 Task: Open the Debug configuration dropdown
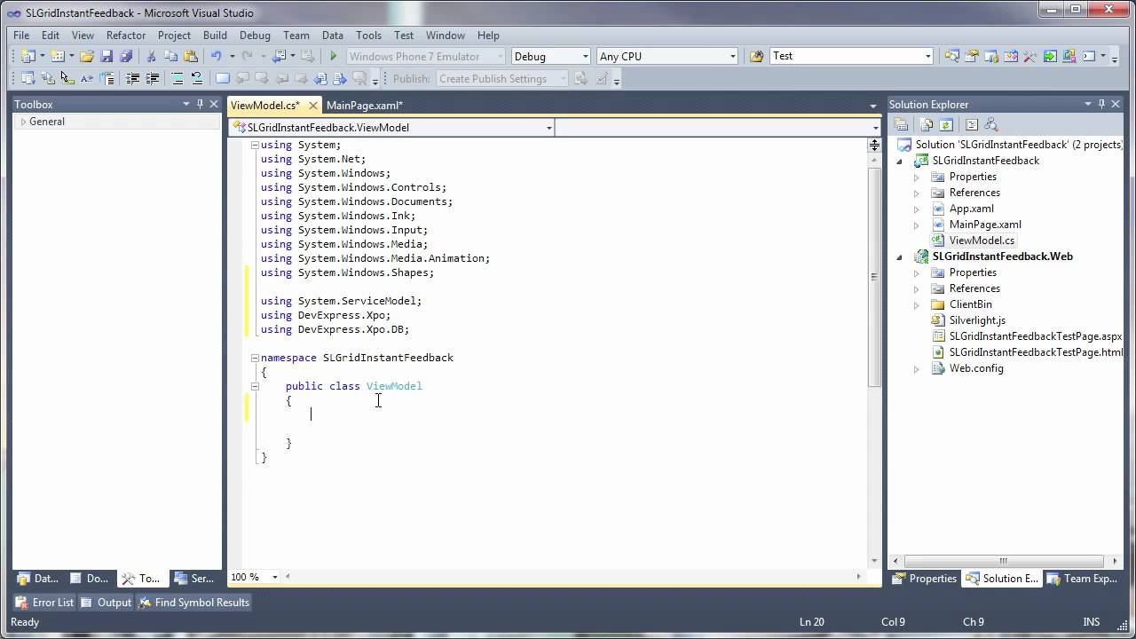[x=585, y=56]
